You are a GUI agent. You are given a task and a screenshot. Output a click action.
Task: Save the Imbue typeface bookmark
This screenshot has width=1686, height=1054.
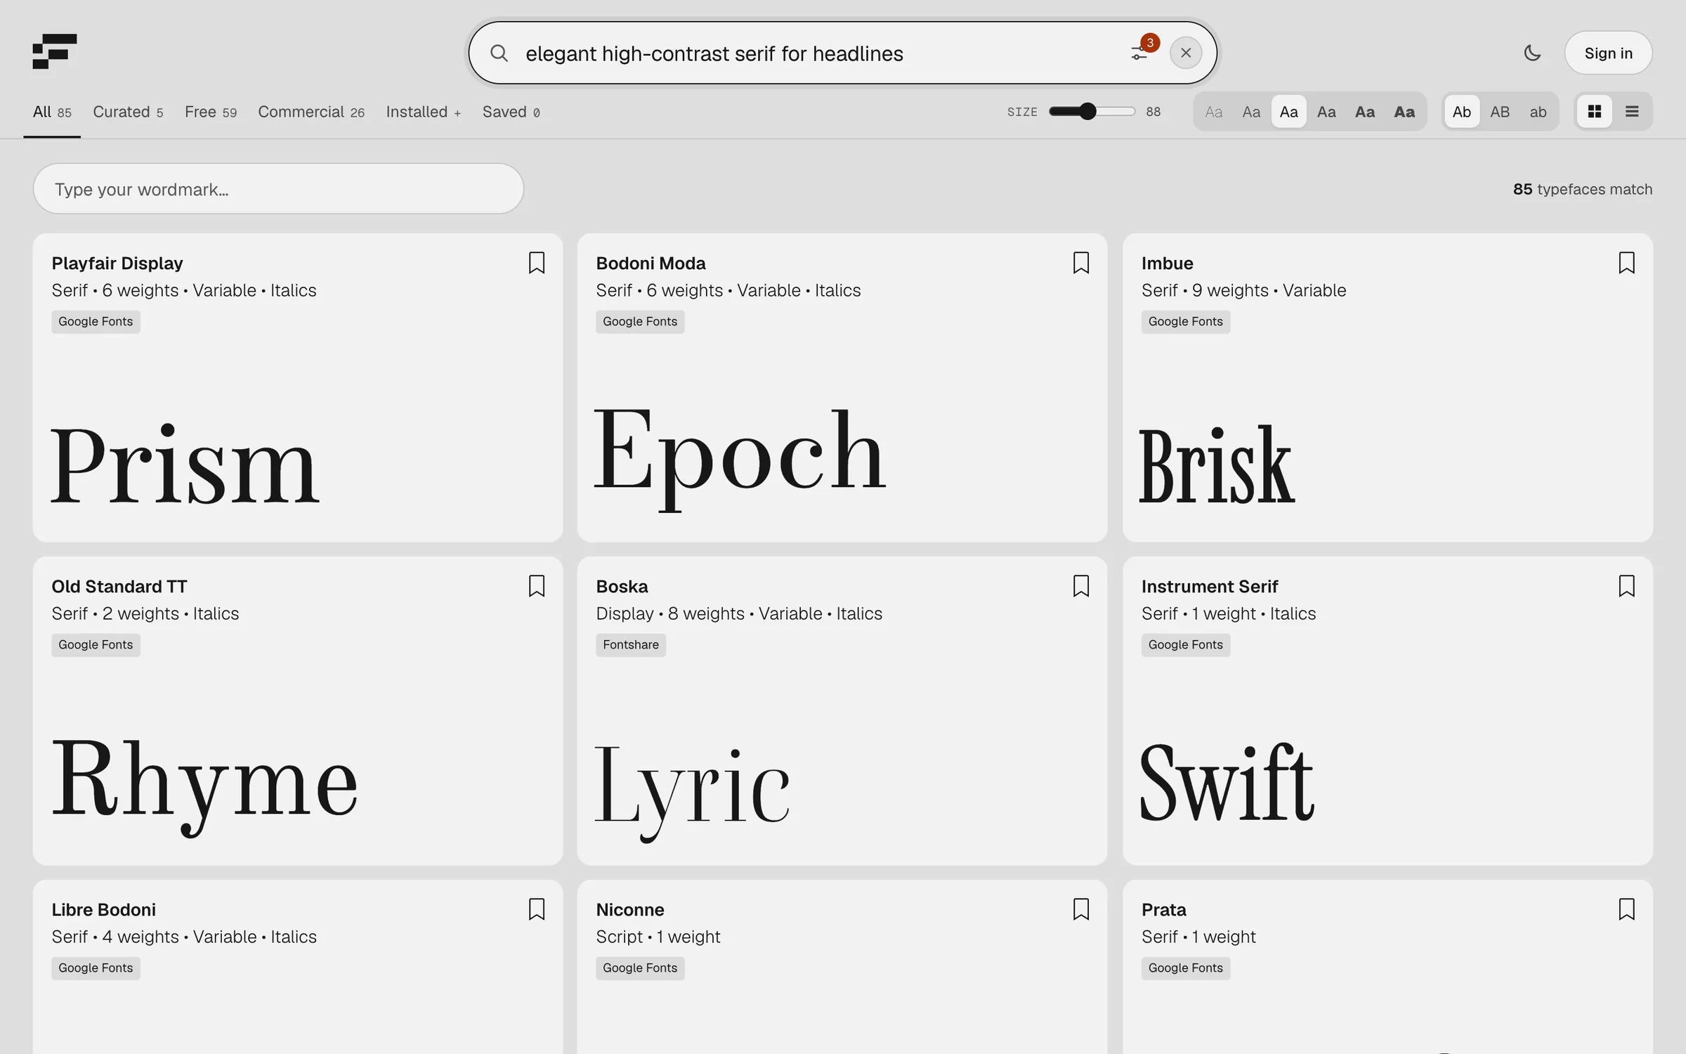tap(1626, 263)
